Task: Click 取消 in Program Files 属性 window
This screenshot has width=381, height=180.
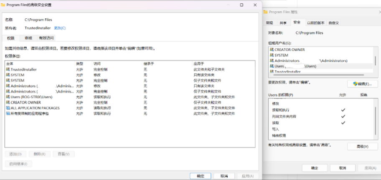Action: 343,168
